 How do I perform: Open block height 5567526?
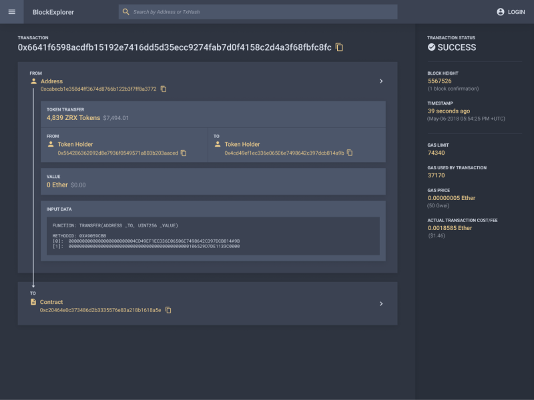[x=440, y=81]
